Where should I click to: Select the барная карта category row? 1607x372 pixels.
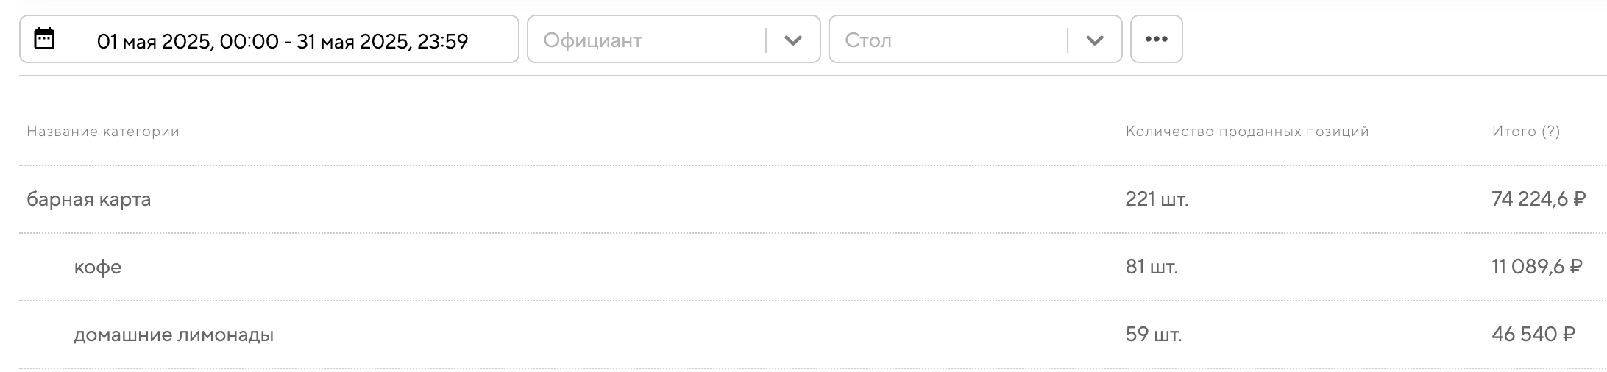click(89, 199)
